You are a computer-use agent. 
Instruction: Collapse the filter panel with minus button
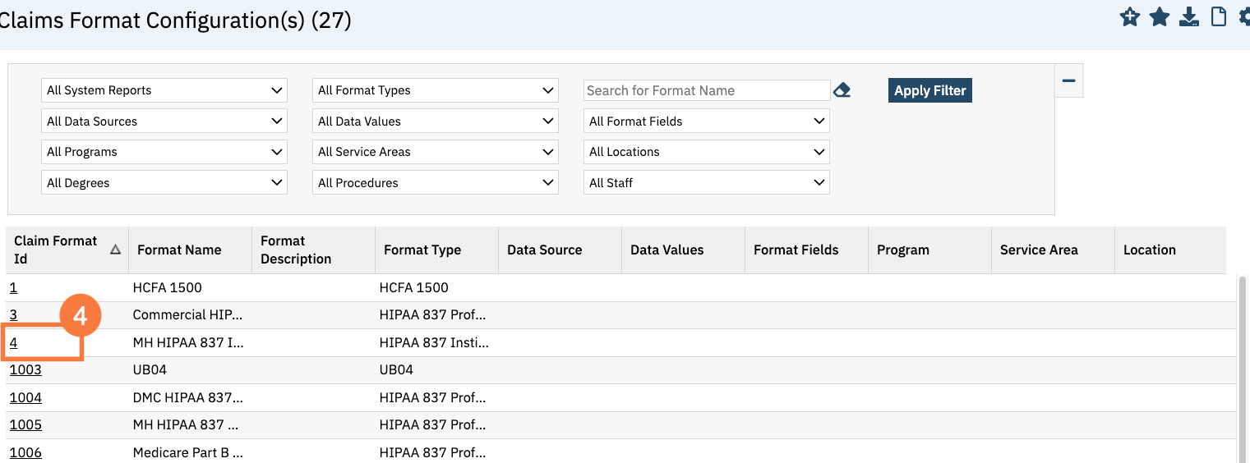pyautogui.click(x=1068, y=80)
